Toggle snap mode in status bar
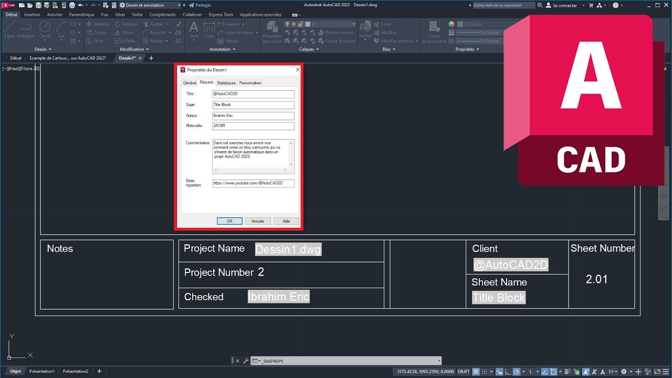672x378 pixels. click(x=485, y=372)
